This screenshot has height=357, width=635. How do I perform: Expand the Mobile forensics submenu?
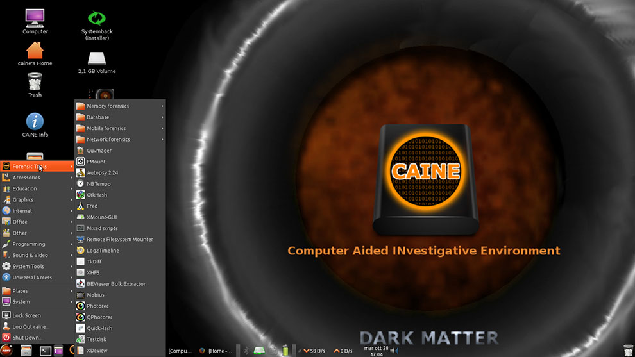coord(120,128)
